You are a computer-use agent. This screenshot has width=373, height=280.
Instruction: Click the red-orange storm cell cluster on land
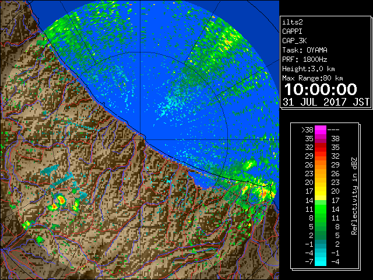pos(58,202)
